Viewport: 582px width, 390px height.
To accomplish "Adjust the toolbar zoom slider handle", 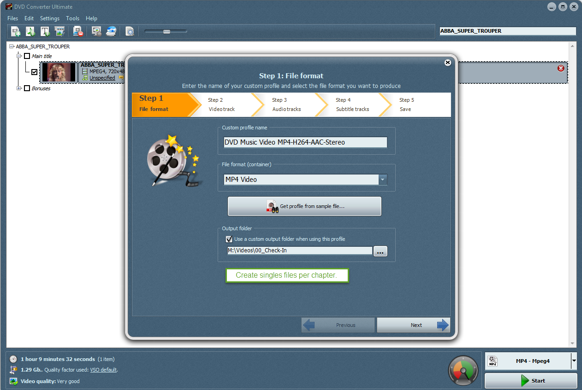I will (166, 31).
